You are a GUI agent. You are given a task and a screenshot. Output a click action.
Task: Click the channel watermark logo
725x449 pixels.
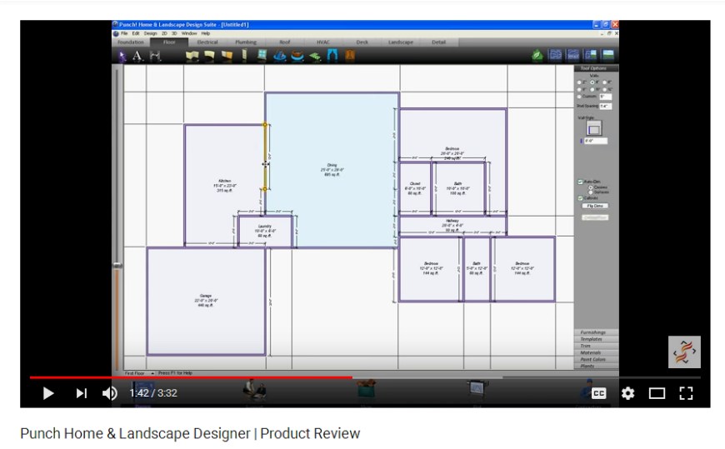click(684, 352)
